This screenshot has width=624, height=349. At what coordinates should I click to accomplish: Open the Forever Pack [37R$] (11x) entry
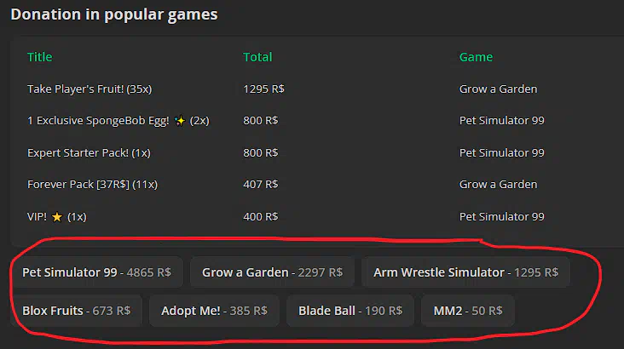coord(92,184)
